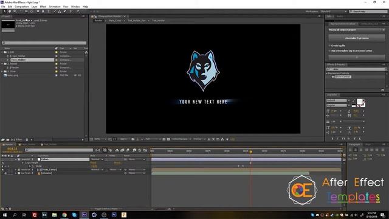
Task: Expand the 3. Other project folder
Action: pos(2,72)
